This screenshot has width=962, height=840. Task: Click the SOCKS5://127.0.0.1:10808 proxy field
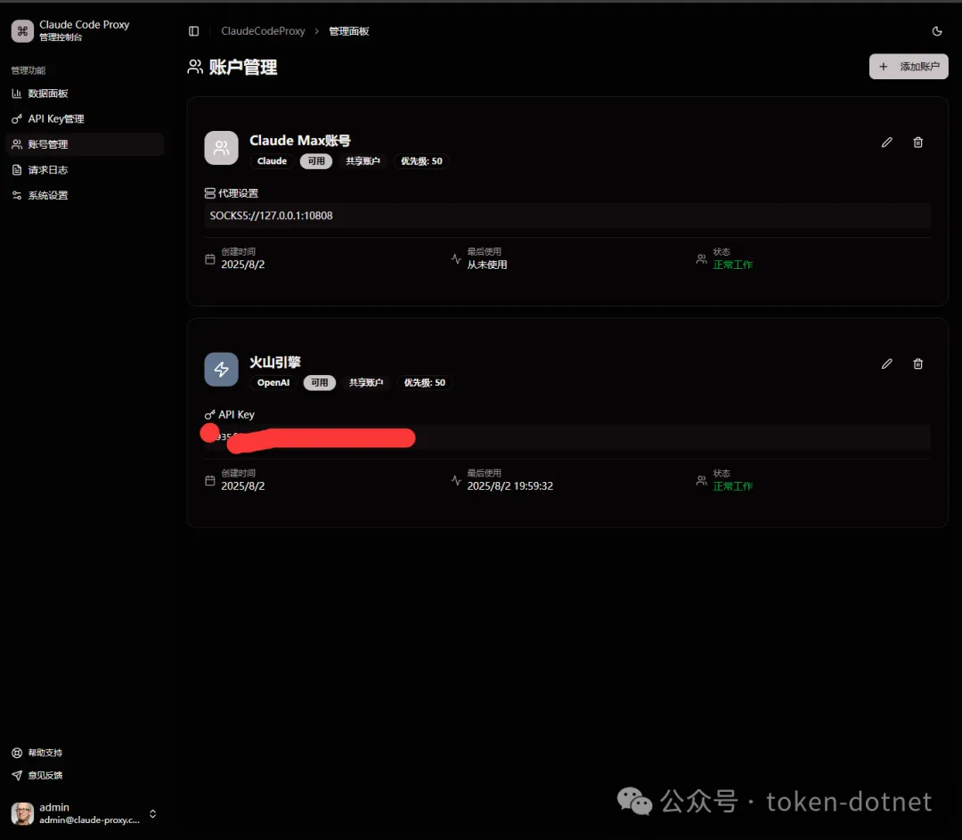pyautogui.click(x=567, y=216)
